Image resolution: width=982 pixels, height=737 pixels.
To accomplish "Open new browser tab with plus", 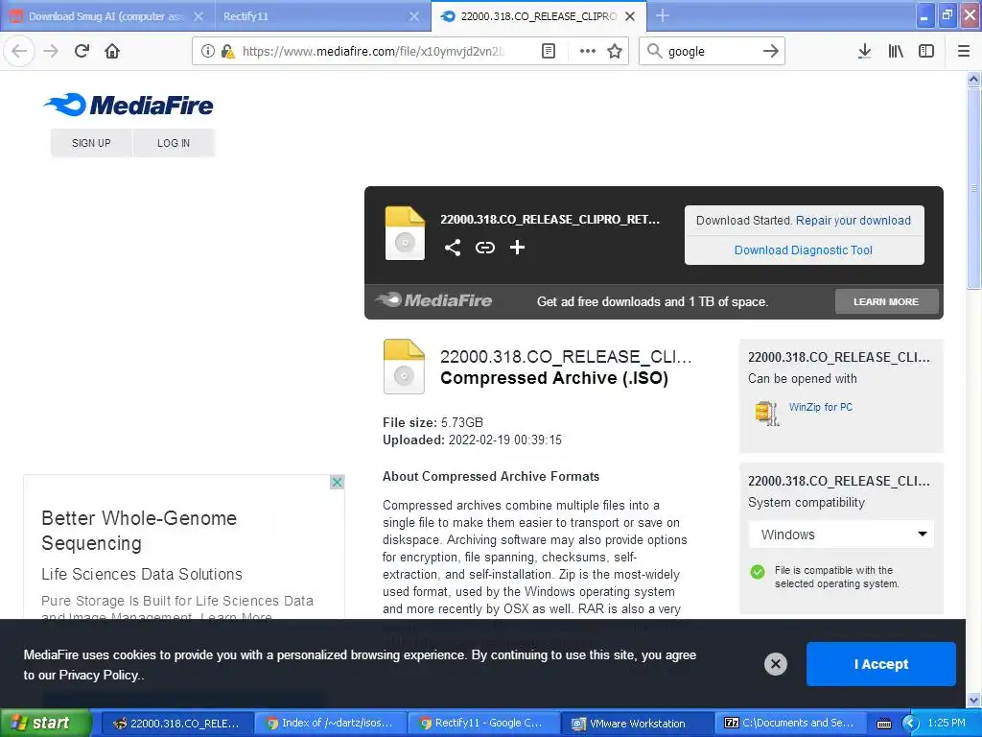I will tap(662, 15).
